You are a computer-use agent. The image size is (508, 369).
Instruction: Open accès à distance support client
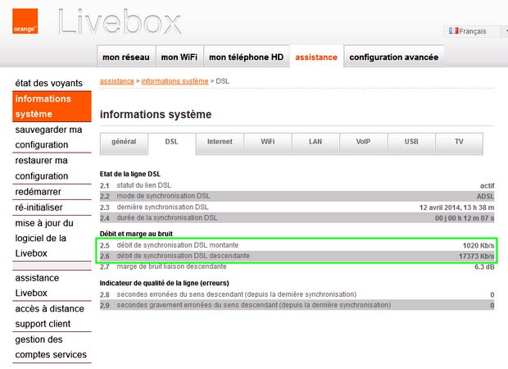click(52, 317)
